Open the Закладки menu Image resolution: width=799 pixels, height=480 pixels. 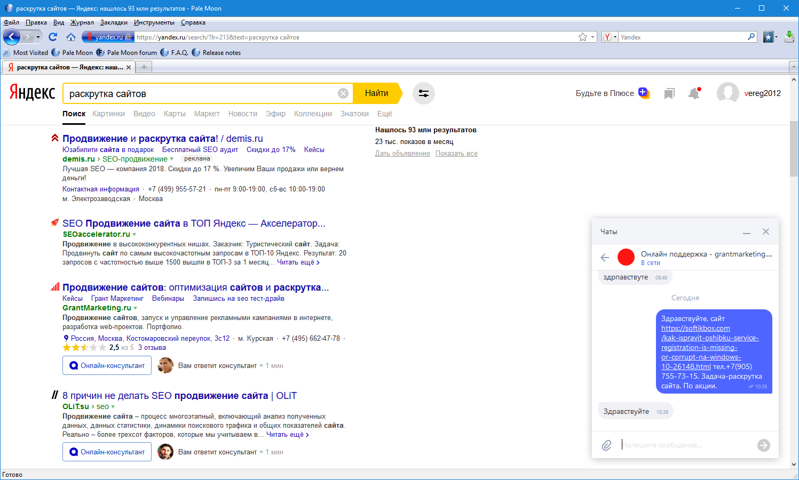coord(114,22)
